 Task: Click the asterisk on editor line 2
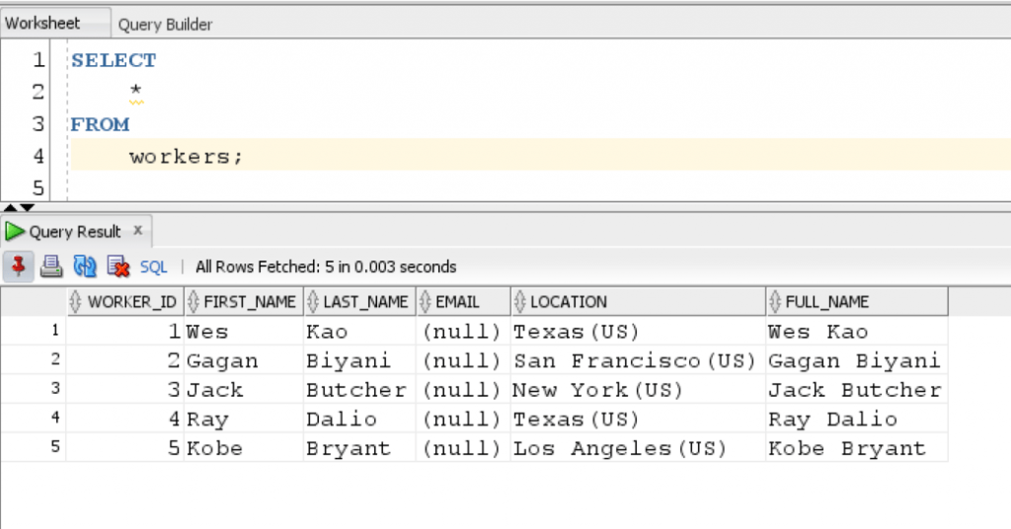[135, 90]
